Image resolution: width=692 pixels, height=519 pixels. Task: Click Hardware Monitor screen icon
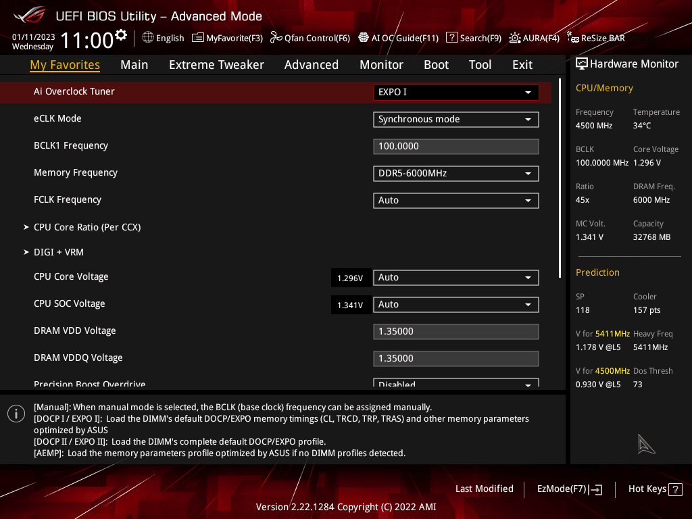[x=582, y=64]
